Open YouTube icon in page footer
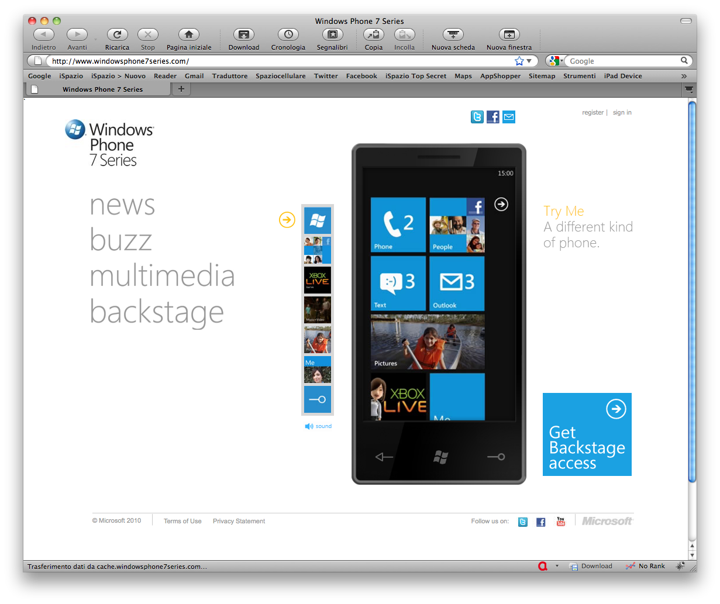Image resolution: width=720 pixels, height=604 pixels. [x=560, y=522]
